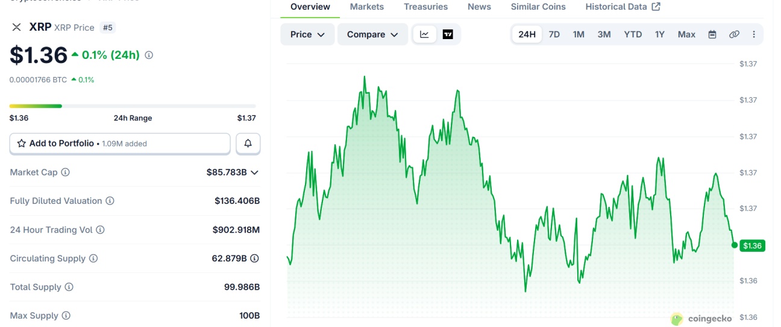This screenshot has width=781, height=327.
Task: Open Total Supply info icon
Action: point(69,287)
